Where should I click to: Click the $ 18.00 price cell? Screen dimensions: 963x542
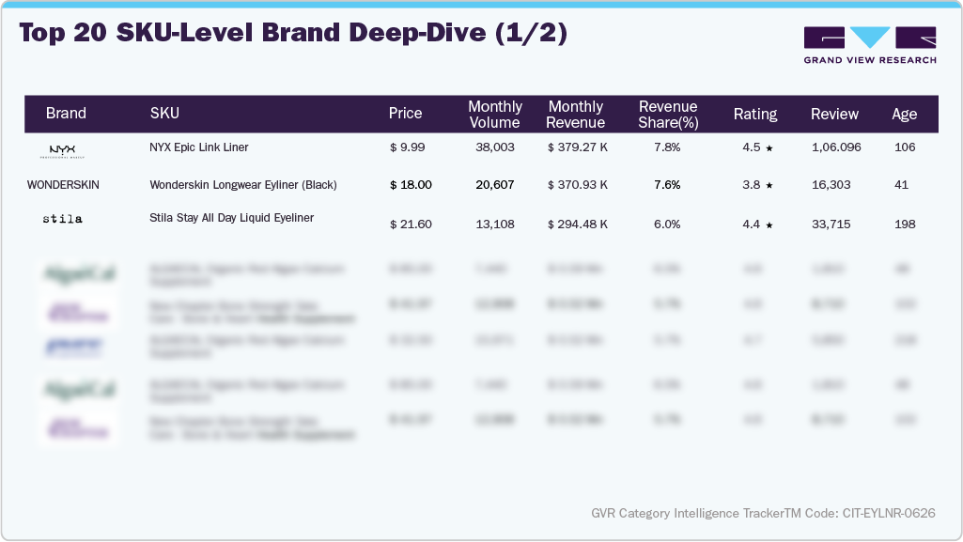411,185
